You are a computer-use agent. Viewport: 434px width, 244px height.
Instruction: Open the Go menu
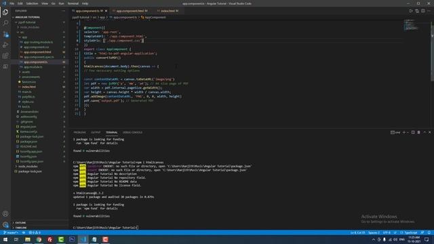(x=53, y=3)
